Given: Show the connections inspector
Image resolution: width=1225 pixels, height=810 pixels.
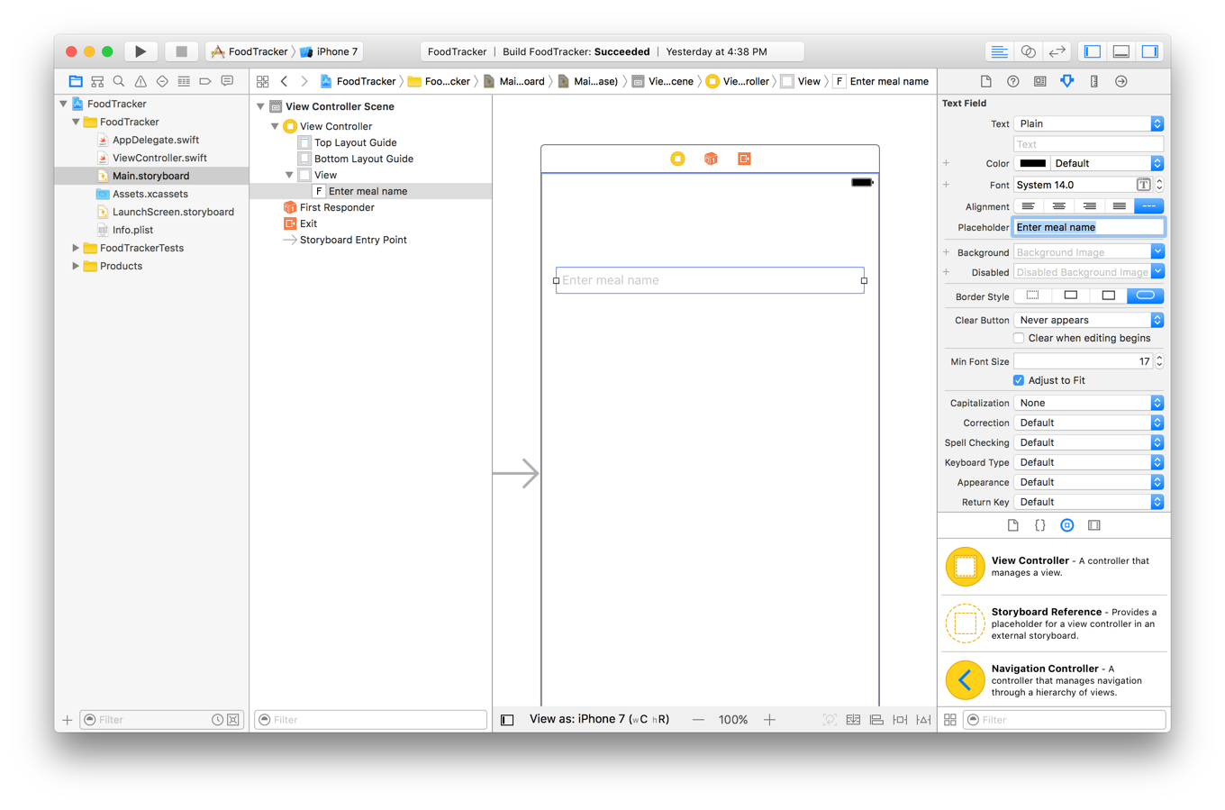Looking at the screenshot, I should (x=1121, y=81).
